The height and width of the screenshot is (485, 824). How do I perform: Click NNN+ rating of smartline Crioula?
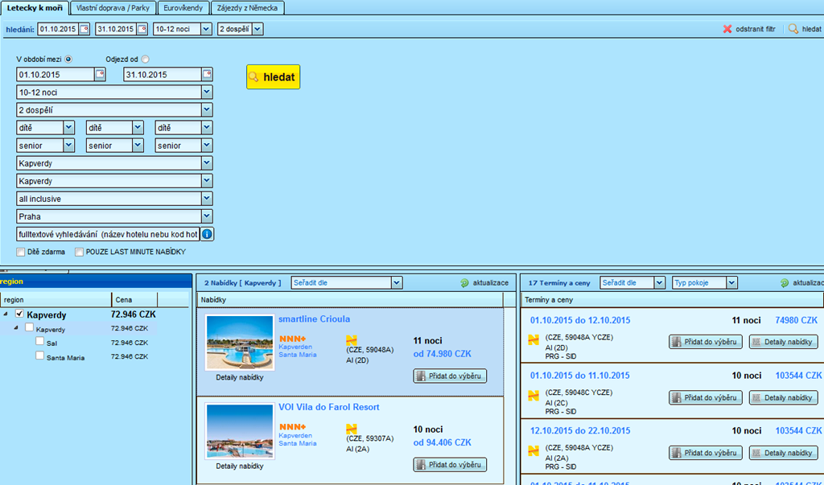click(292, 339)
